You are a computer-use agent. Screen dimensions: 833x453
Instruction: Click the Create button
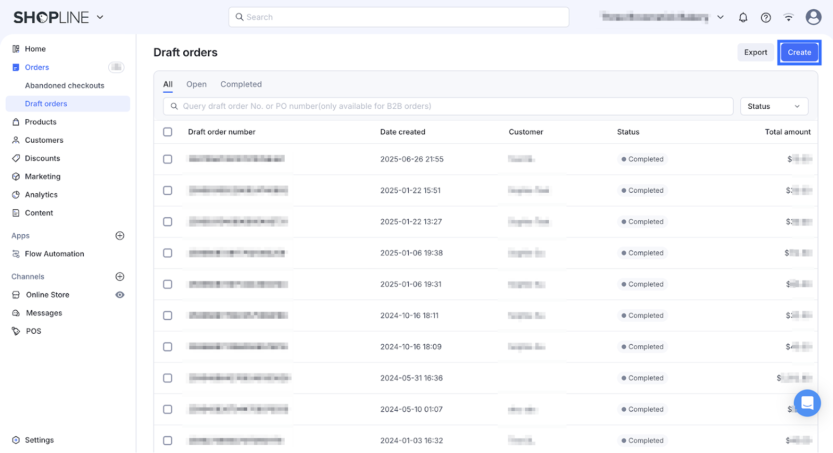pos(799,53)
